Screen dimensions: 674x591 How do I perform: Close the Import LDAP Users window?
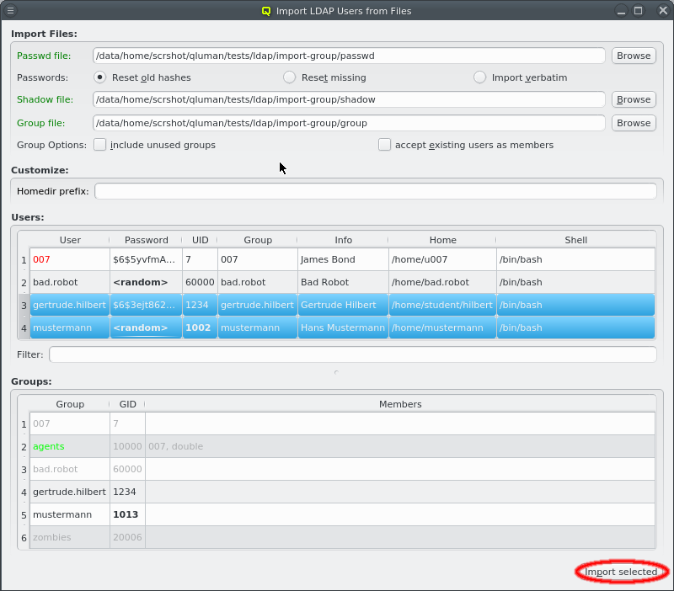tap(663, 11)
